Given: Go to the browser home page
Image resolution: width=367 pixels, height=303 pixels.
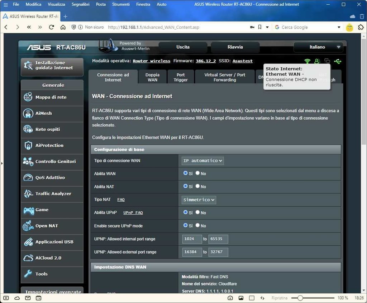Looking at the screenshot, I should click(63, 27).
